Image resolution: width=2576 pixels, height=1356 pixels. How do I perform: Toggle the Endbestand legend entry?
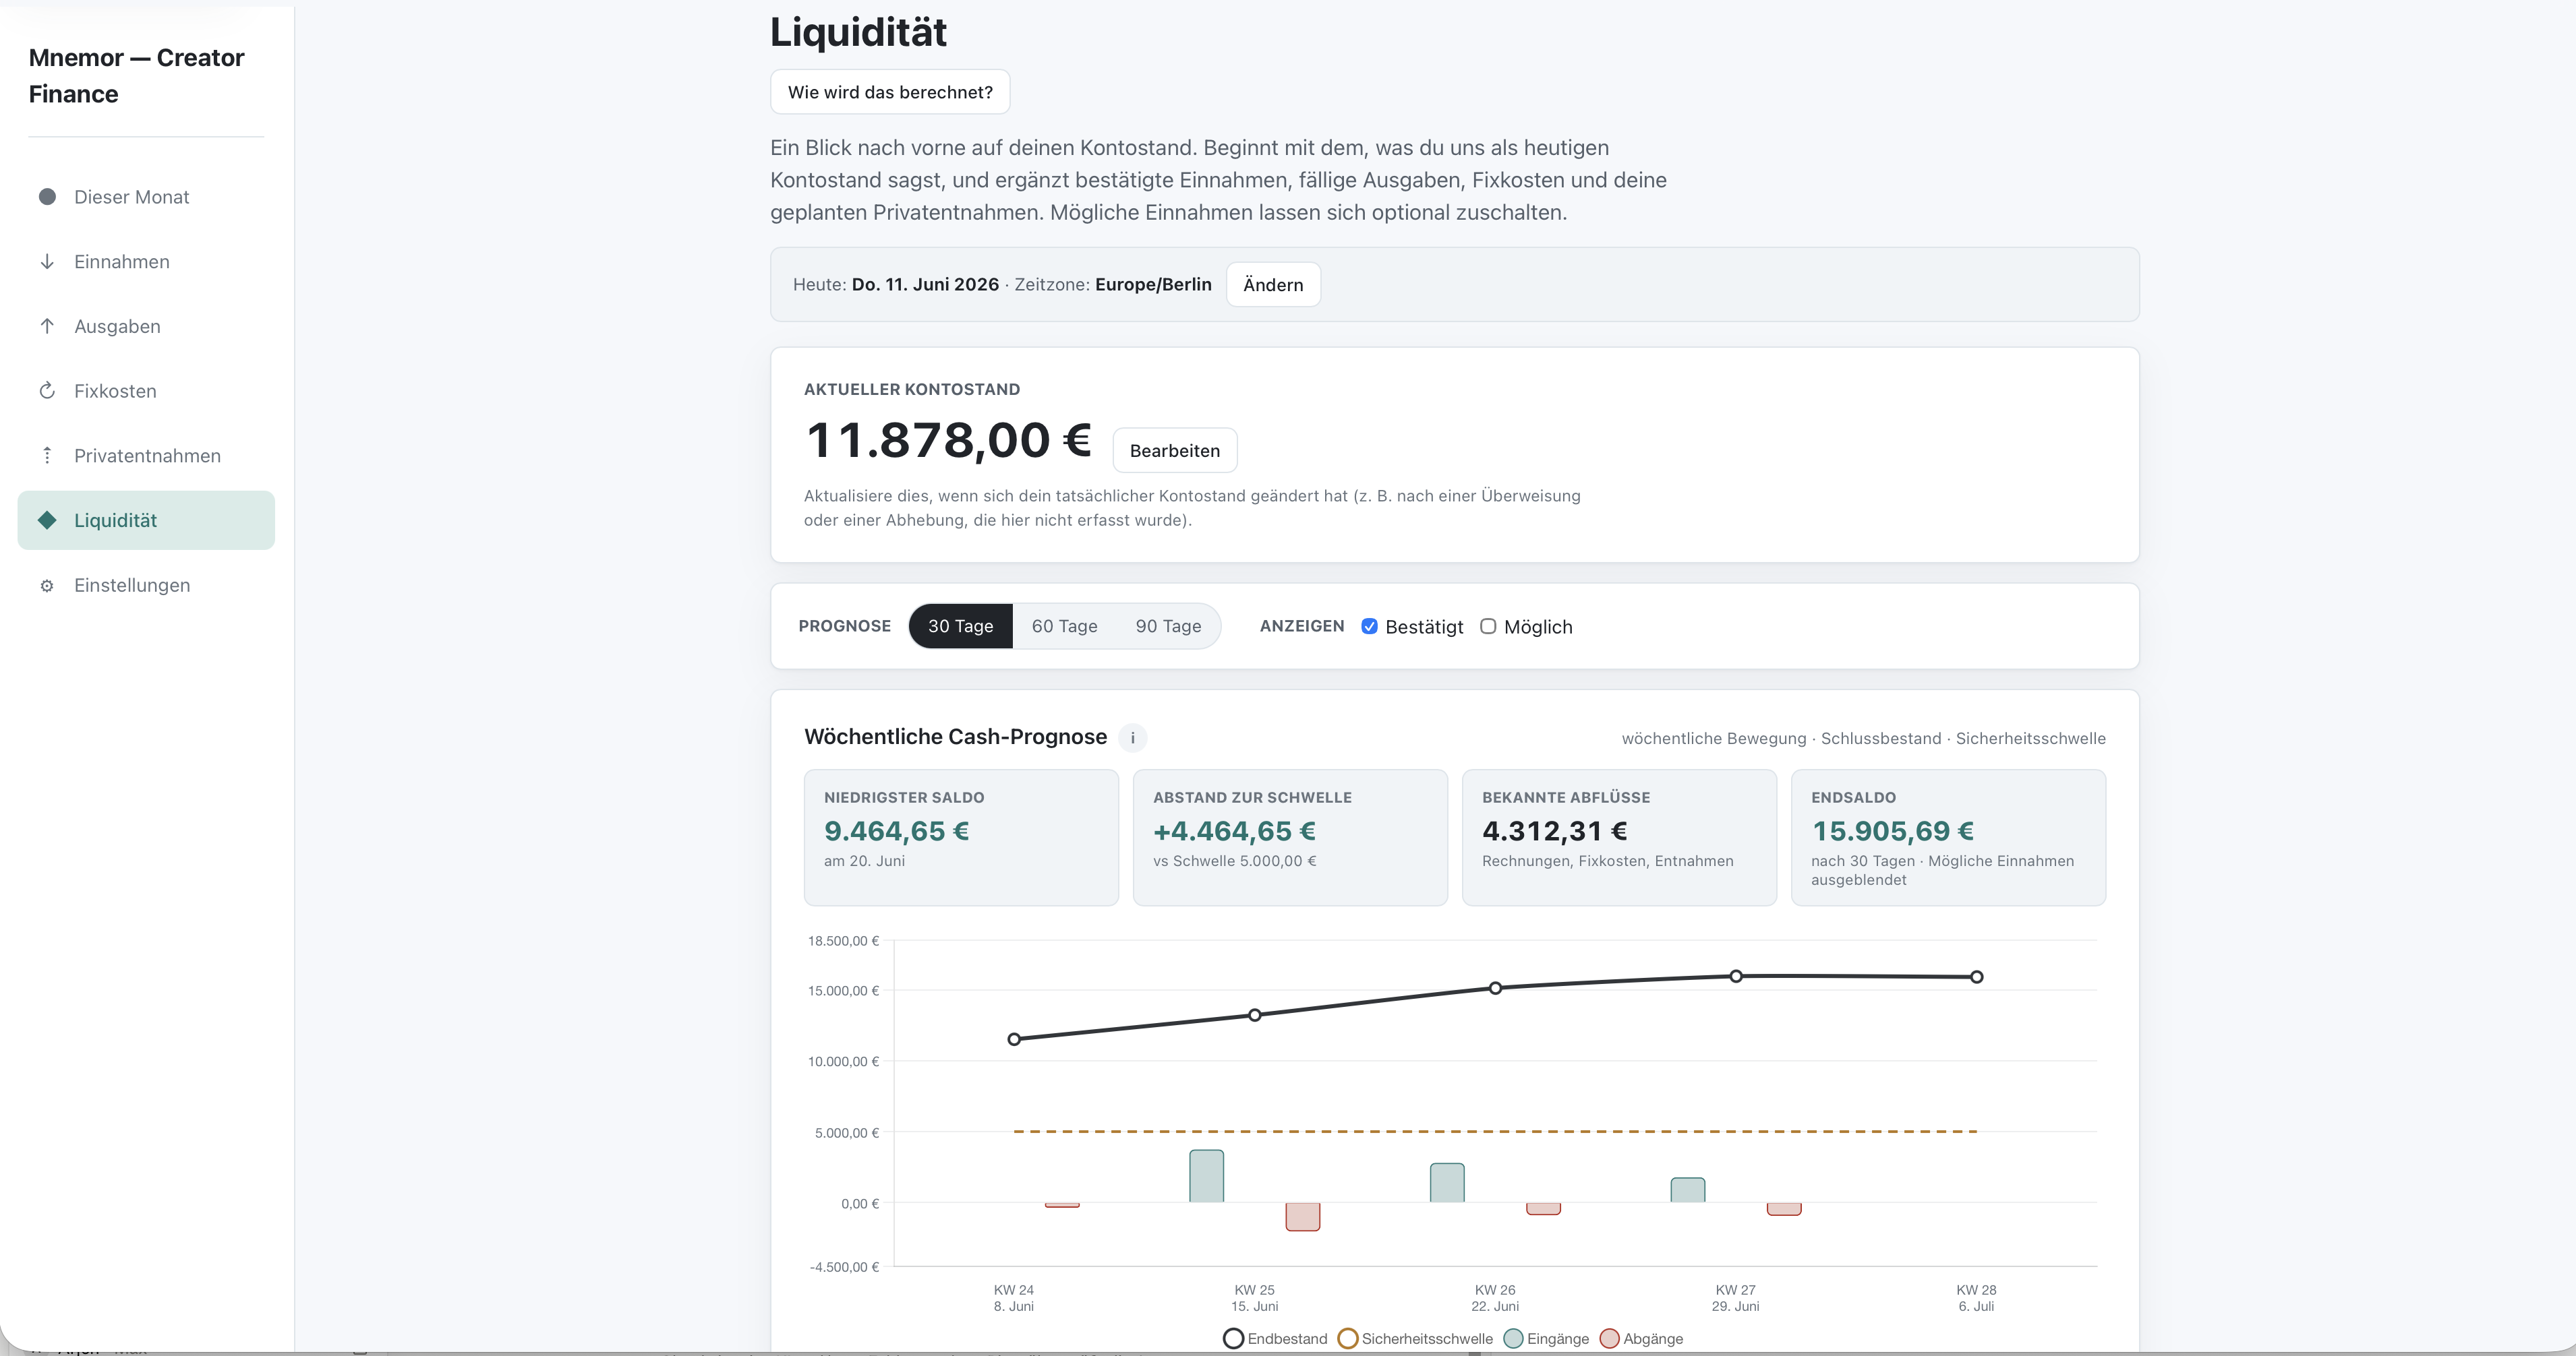tap(1275, 1338)
